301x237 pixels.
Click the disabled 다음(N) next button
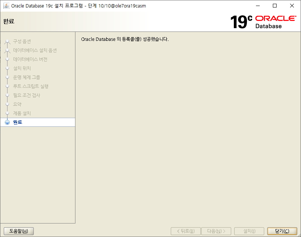coord(216,231)
